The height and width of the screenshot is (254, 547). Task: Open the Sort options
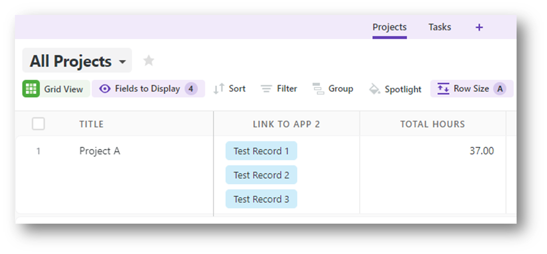pos(229,89)
